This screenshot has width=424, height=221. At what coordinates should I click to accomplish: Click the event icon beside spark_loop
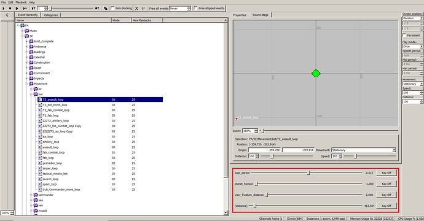pyautogui.click(x=40, y=184)
